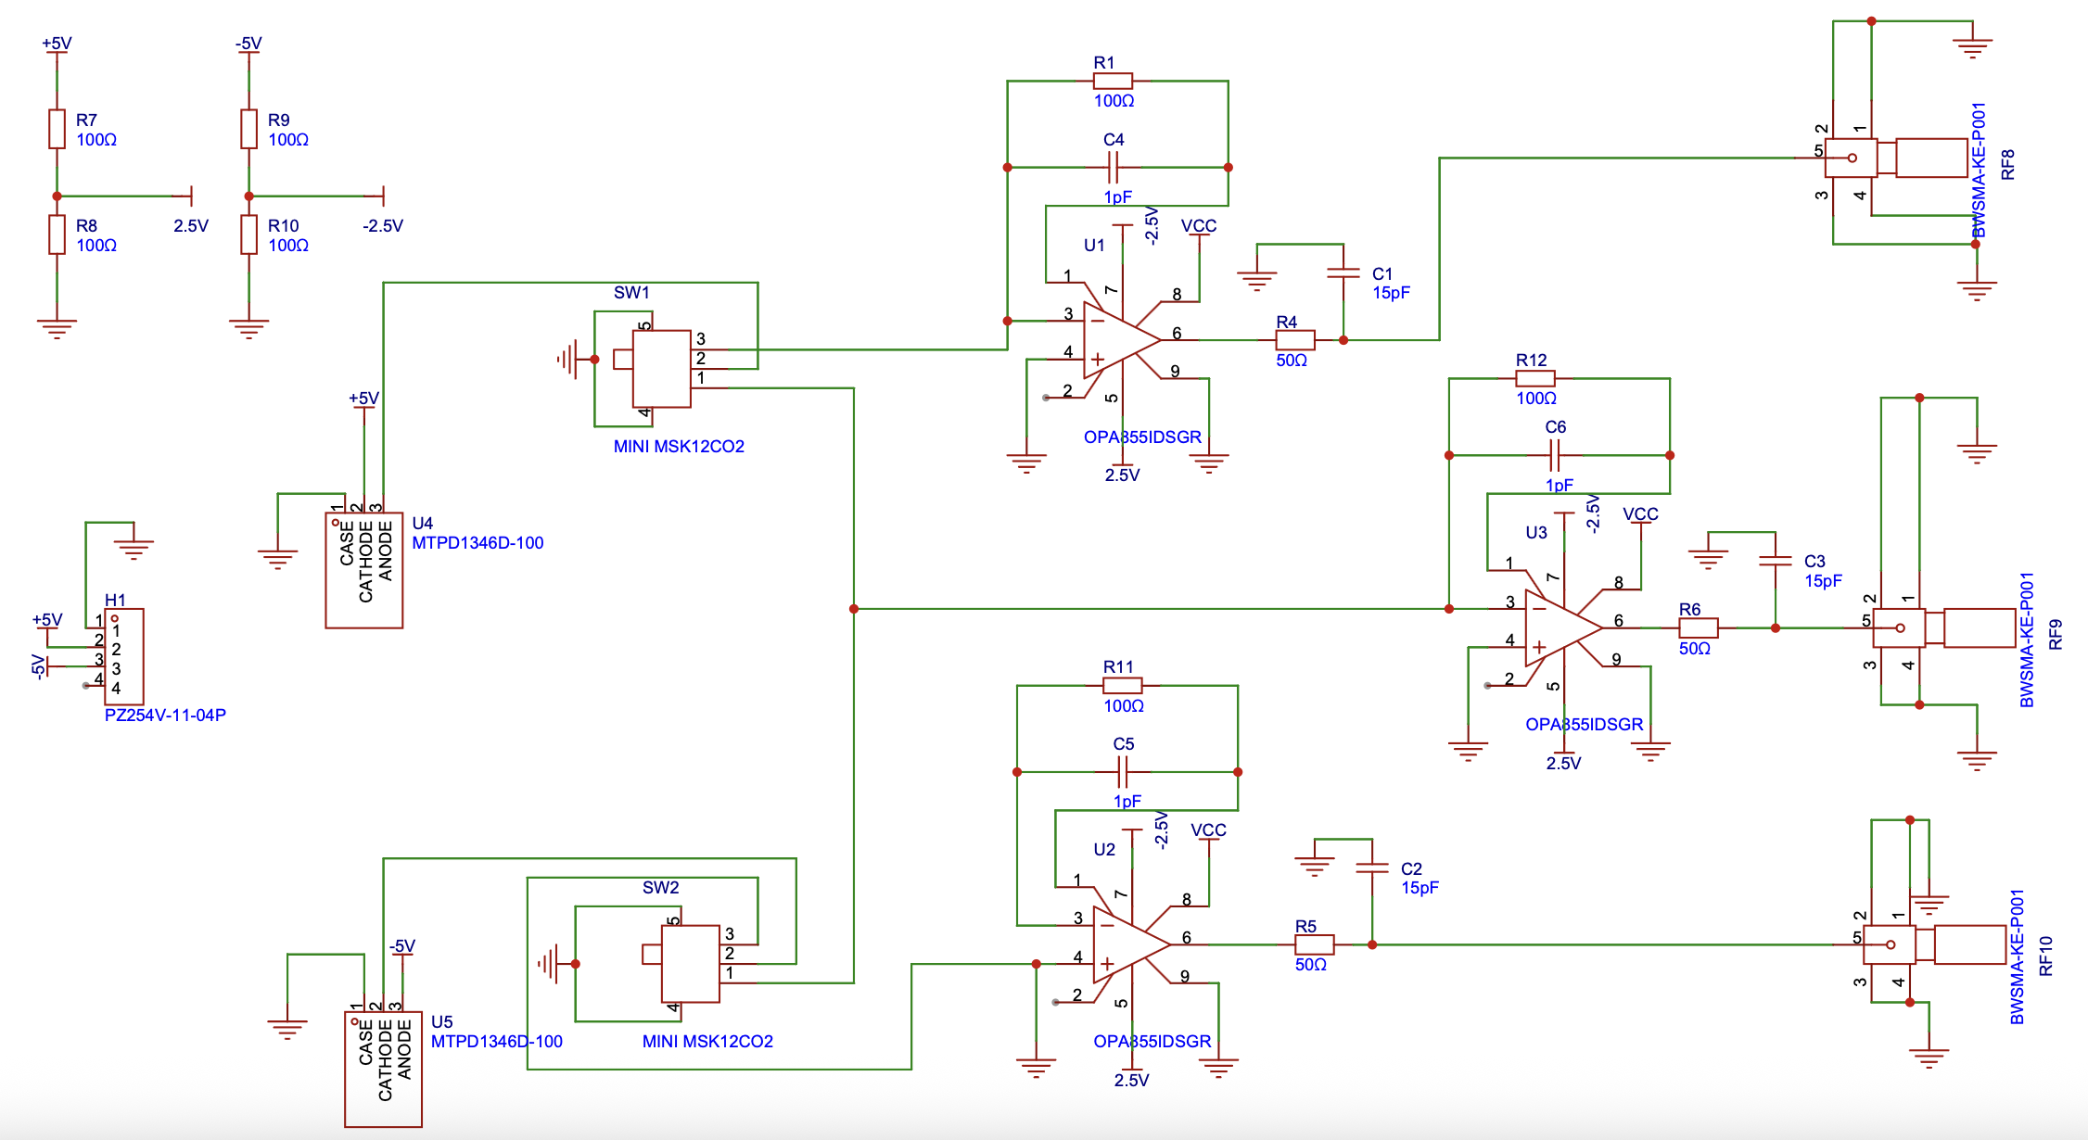
Task: Click the U3 op-amp triangle
Action: [x=1562, y=628]
